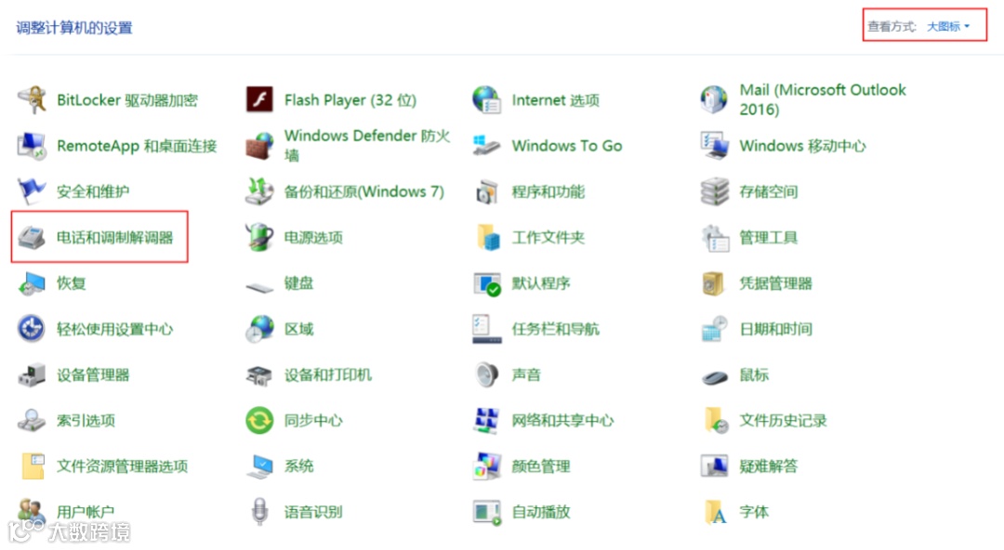The image size is (1004, 550).
Task: Open the 语音识别 microphone icon
Action: click(x=259, y=512)
